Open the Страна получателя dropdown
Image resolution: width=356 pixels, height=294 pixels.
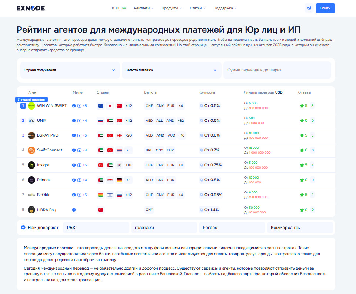point(70,70)
